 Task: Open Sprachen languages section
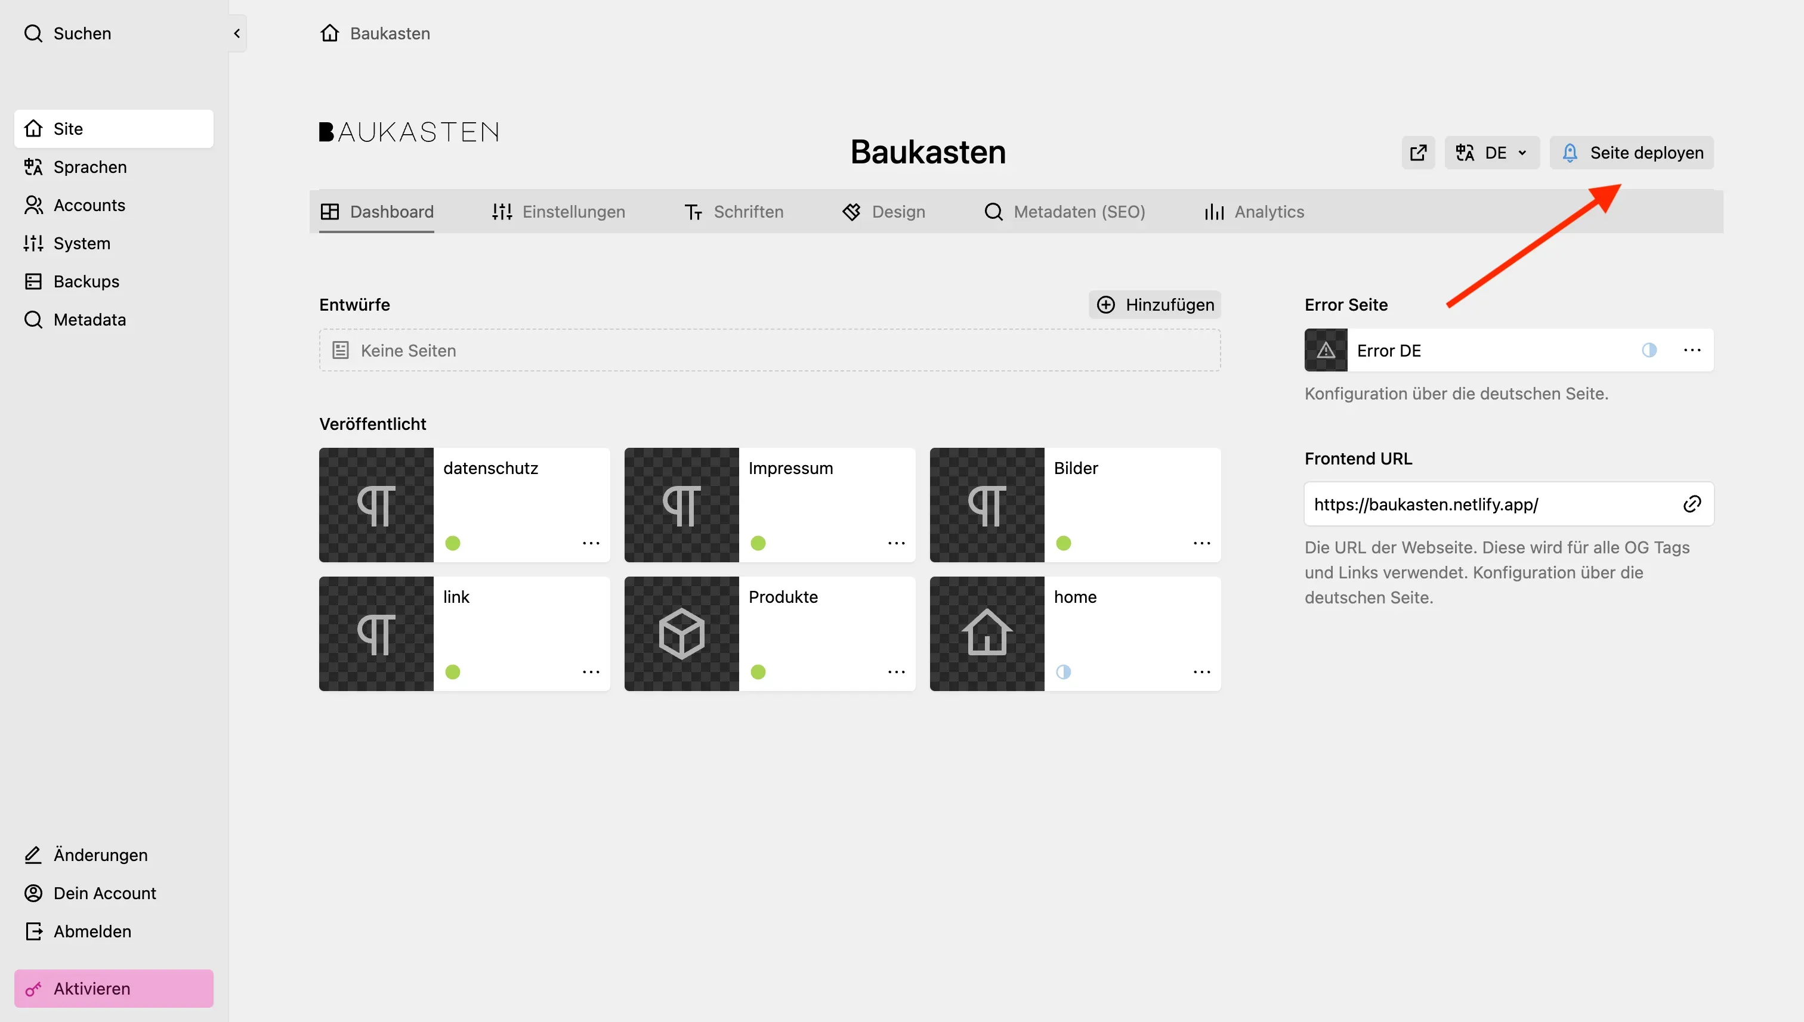click(x=89, y=167)
